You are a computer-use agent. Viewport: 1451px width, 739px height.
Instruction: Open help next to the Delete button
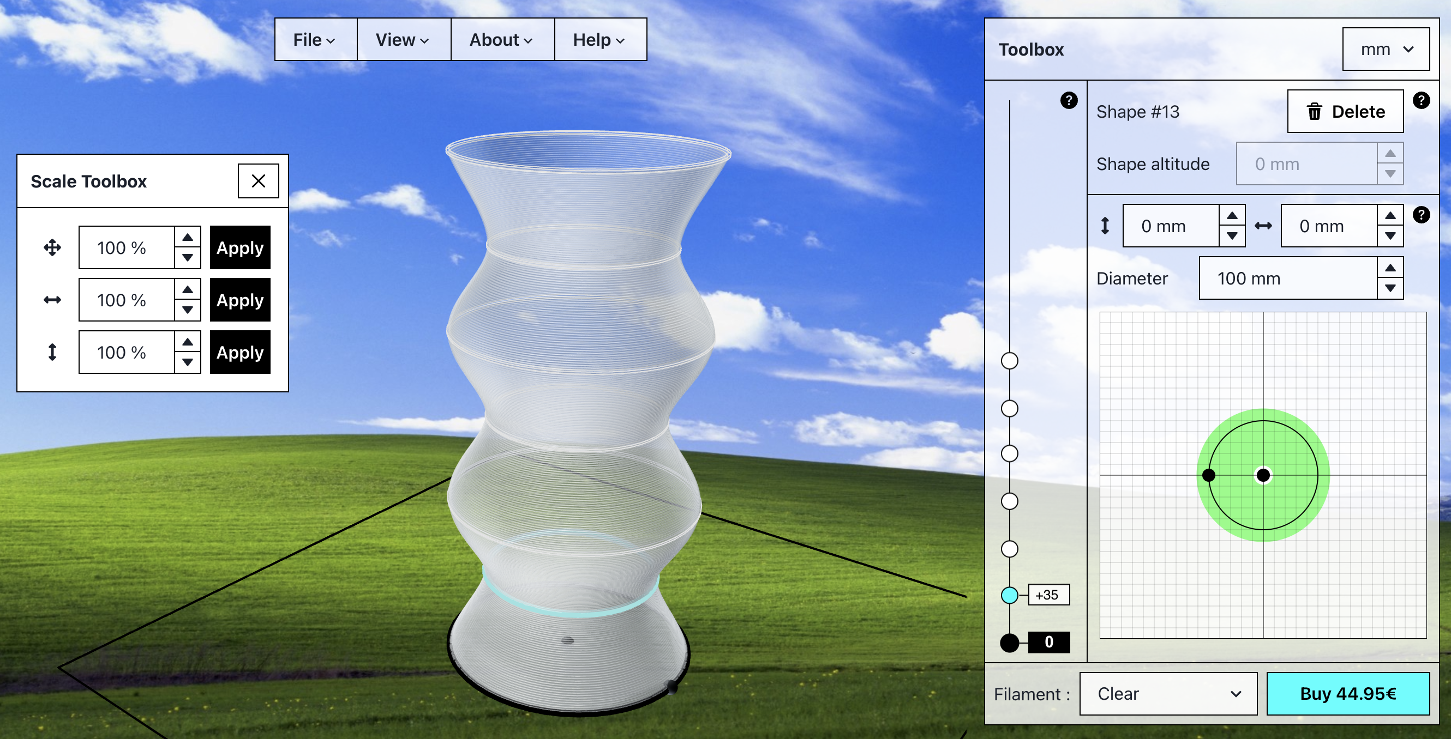click(1421, 101)
